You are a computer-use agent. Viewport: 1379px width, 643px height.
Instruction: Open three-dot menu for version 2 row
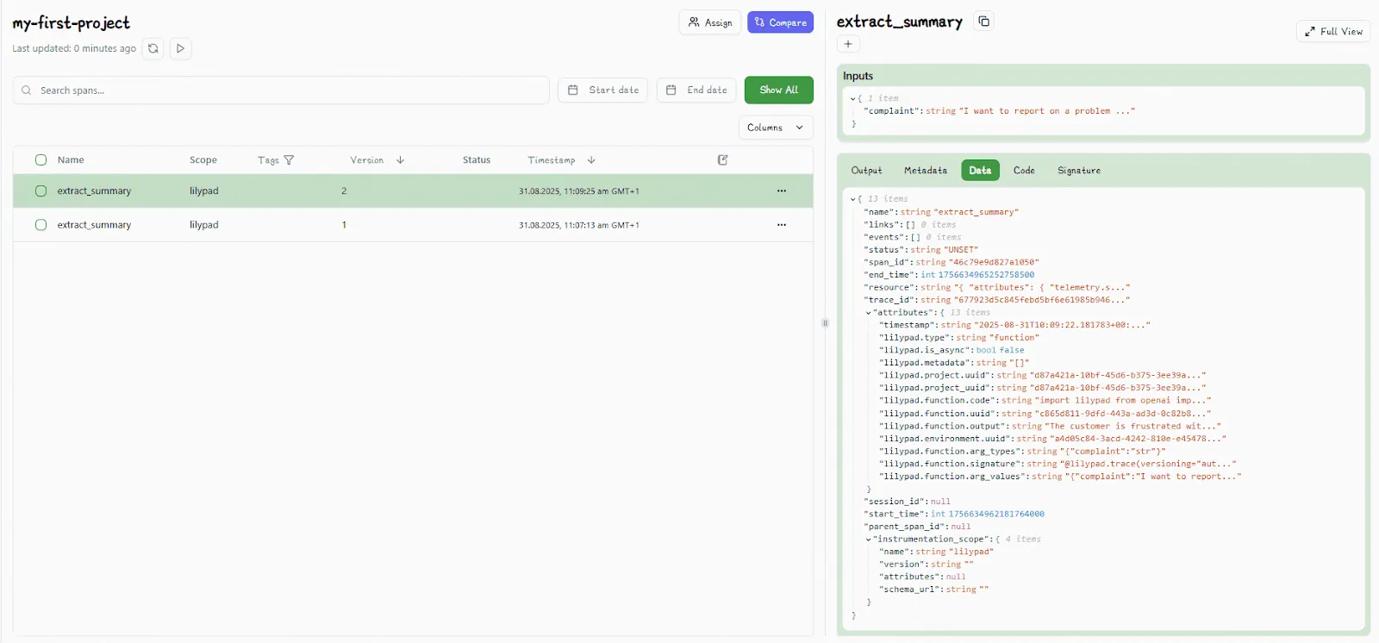tap(782, 191)
